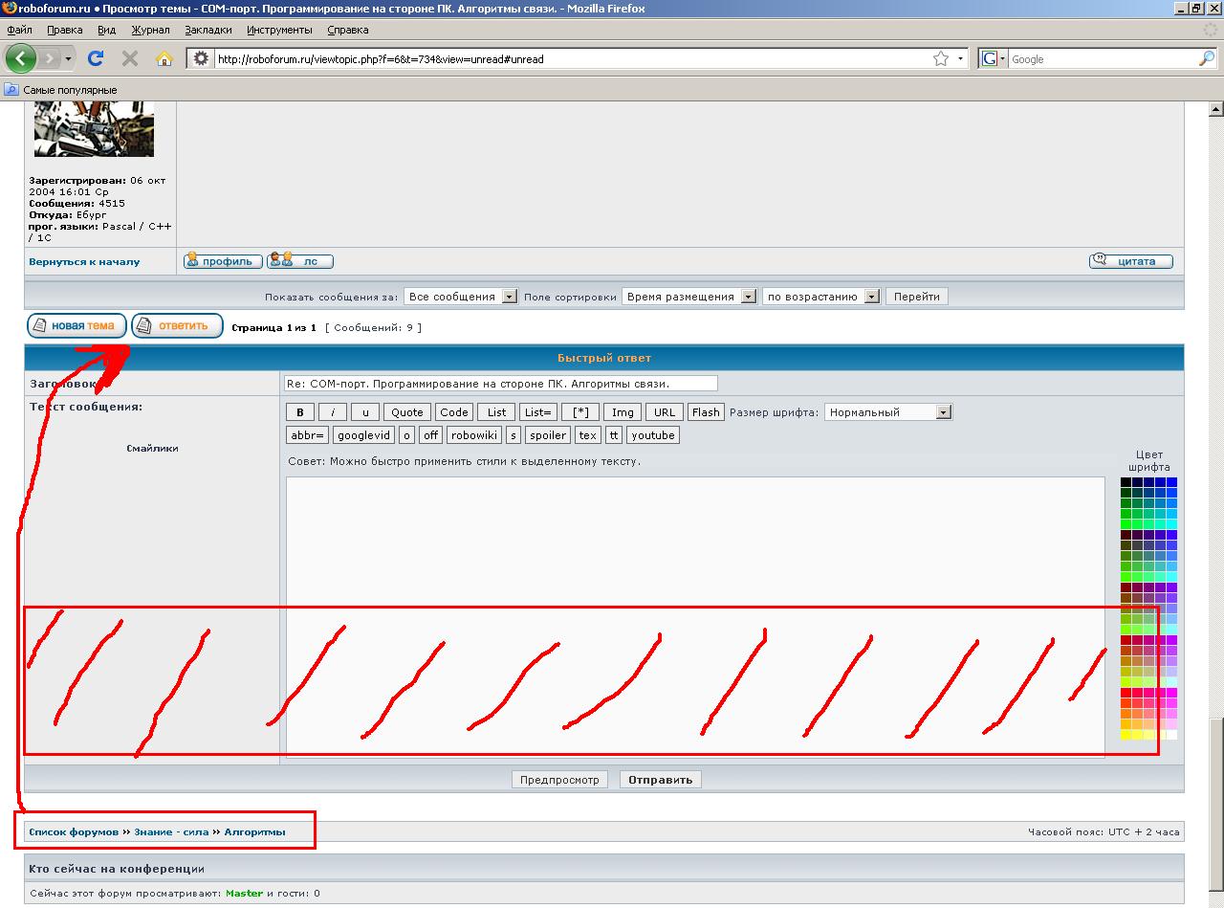Click the Home icon in the toolbar
The width and height of the screenshot is (1224, 908).
coord(164,58)
